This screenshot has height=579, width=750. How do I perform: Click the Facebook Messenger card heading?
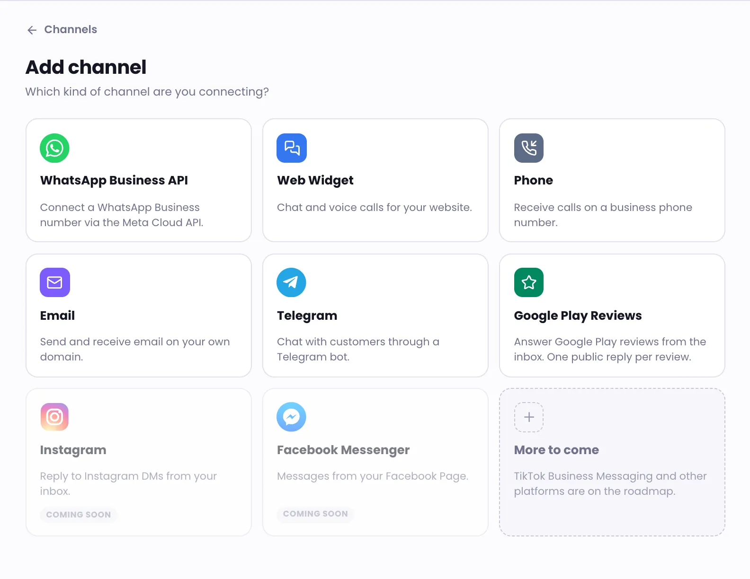tap(343, 450)
